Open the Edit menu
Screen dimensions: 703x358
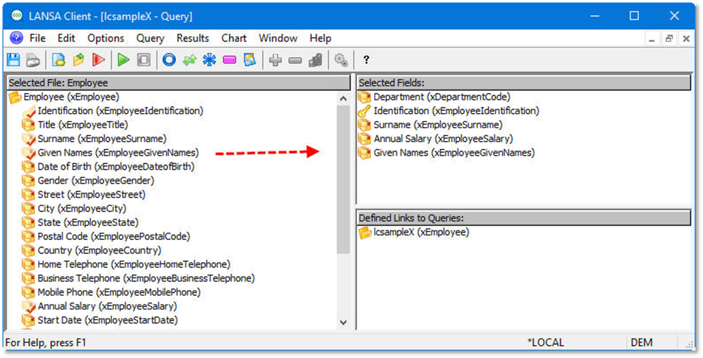click(67, 38)
